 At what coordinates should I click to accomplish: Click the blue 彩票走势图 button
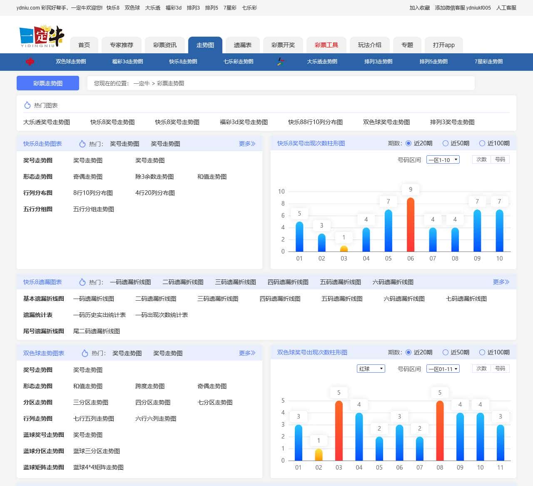[x=48, y=83]
